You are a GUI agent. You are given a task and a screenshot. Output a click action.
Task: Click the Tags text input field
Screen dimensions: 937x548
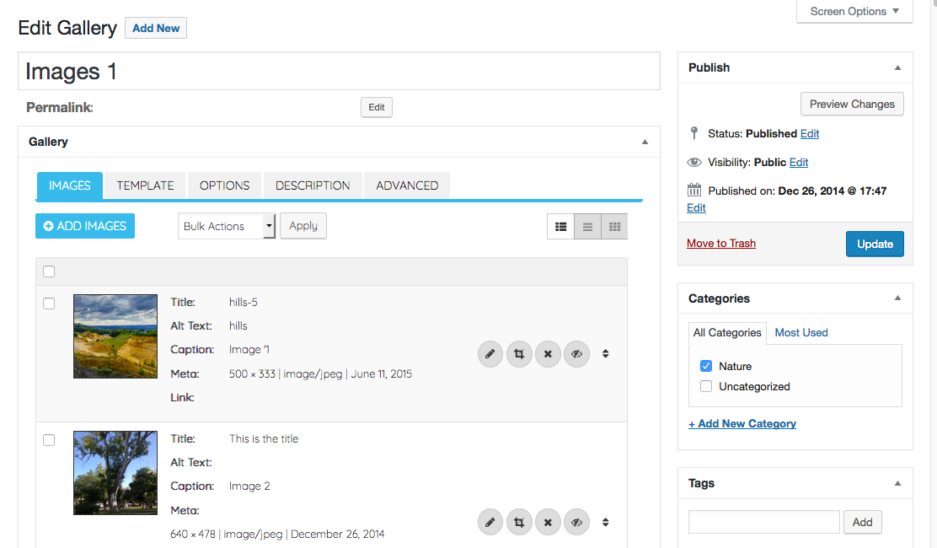click(x=763, y=522)
